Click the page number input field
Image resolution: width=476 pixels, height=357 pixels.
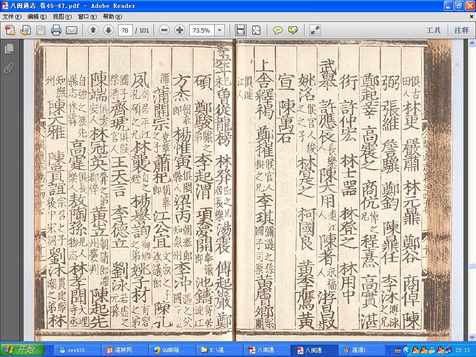point(125,30)
